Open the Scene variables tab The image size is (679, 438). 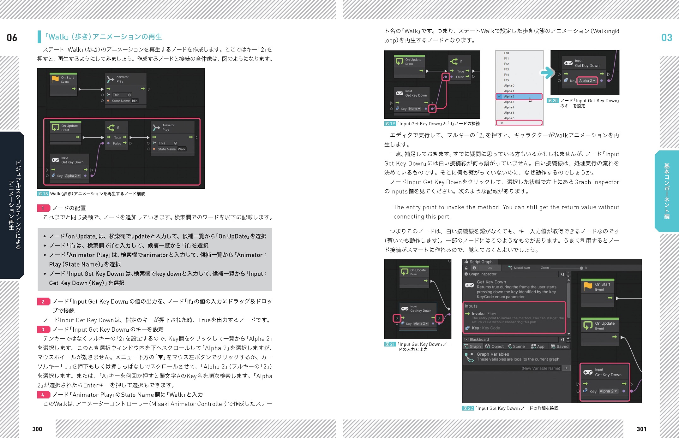(x=516, y=346)
